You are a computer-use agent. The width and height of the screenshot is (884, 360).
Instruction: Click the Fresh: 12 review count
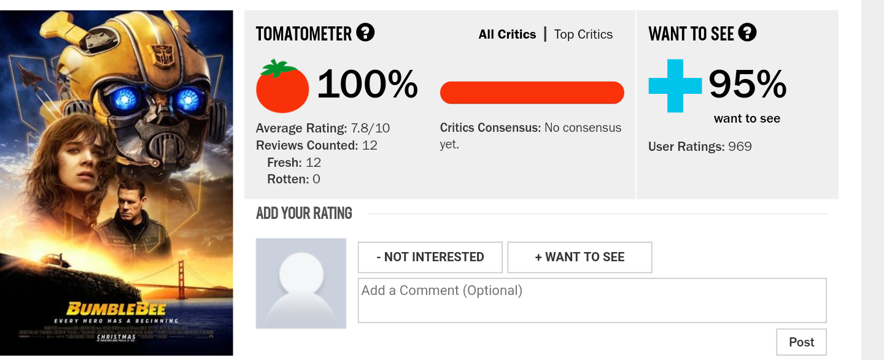(294, 163)
